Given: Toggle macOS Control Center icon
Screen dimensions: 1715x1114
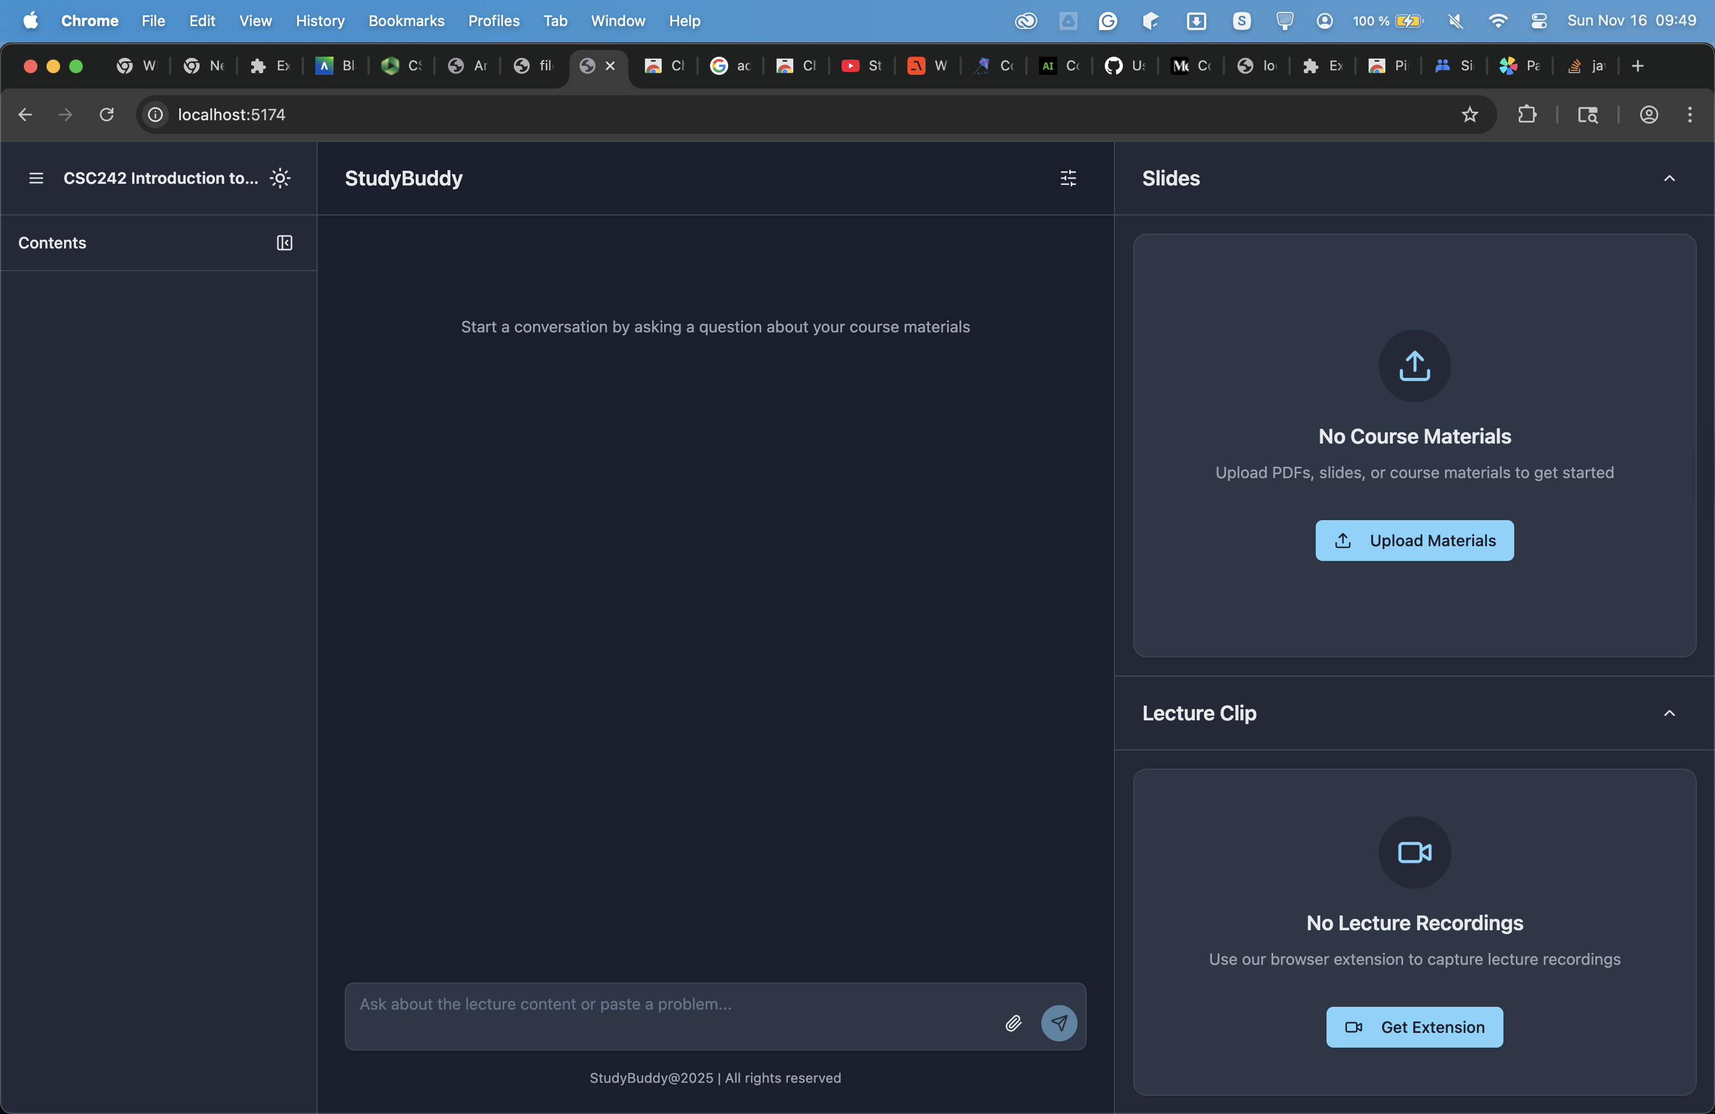Looking at the screenshot, I should tap(1539, 21).
